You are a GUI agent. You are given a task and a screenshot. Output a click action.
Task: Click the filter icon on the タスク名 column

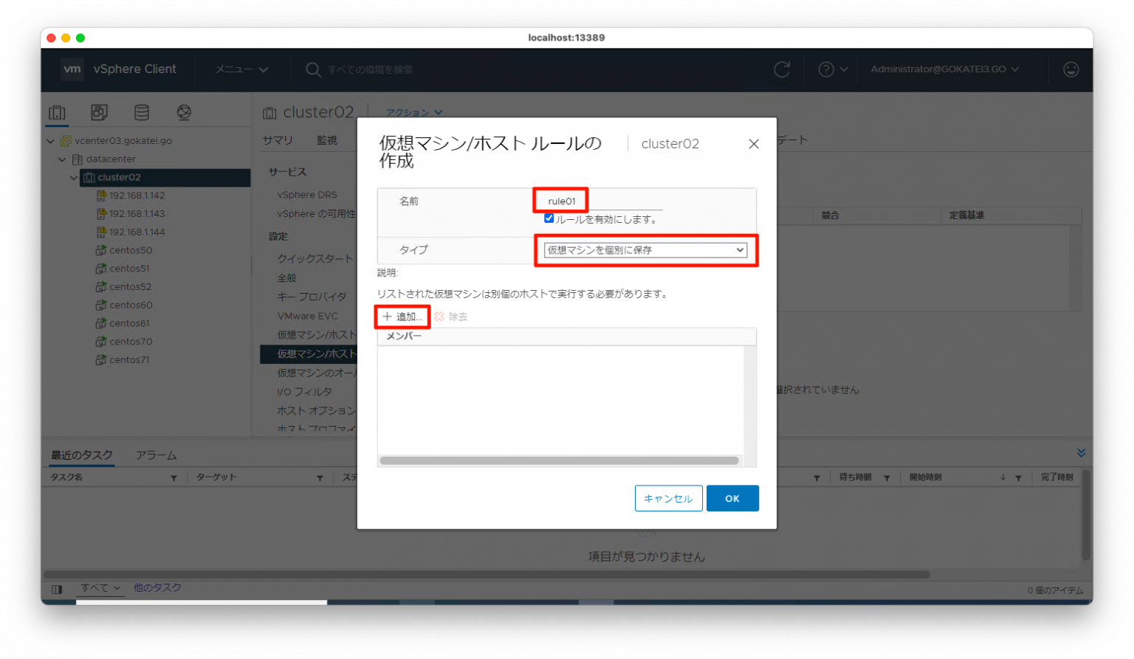174,477
